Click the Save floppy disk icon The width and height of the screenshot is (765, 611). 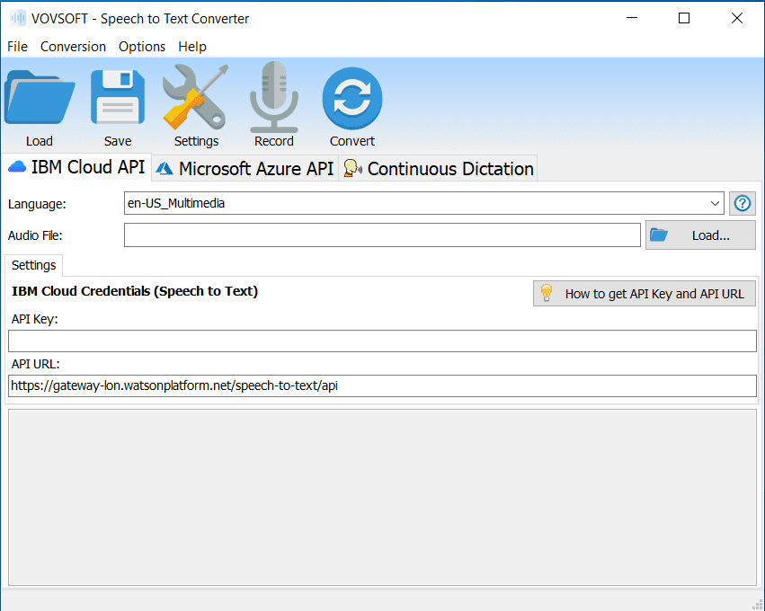(118, 98)
